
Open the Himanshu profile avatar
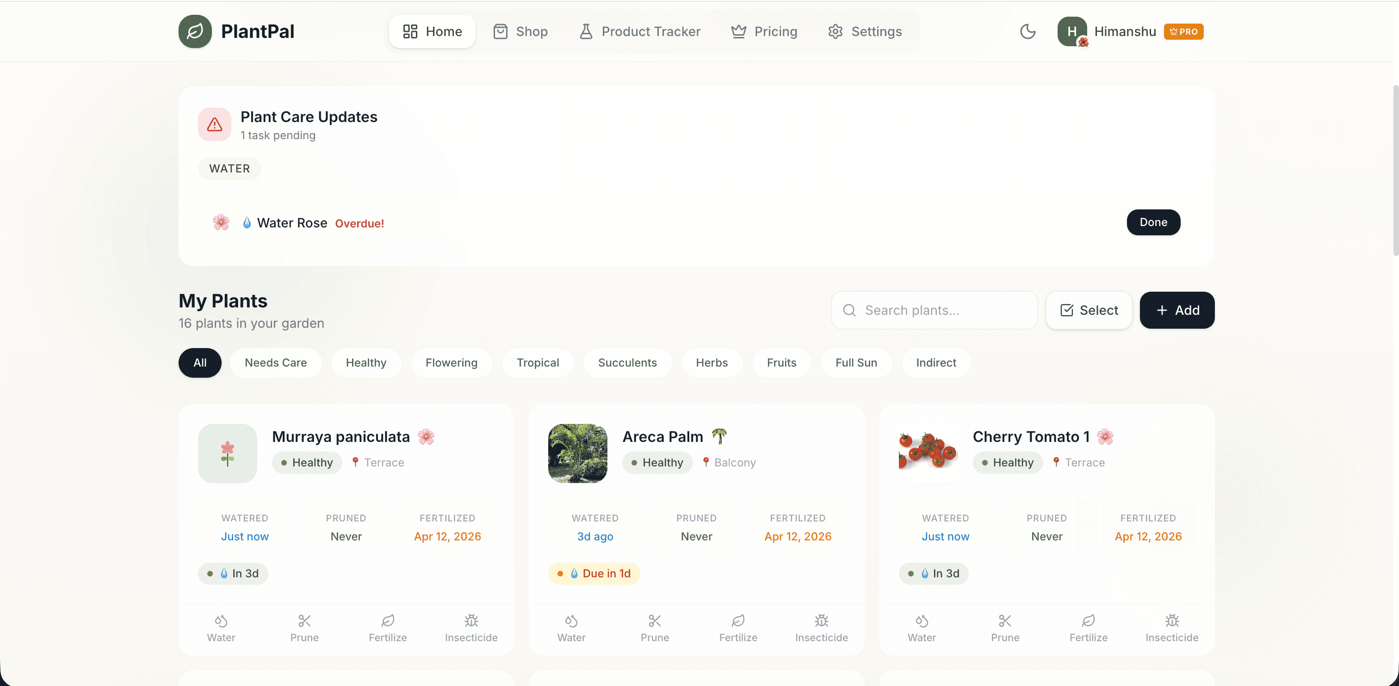1072,31
